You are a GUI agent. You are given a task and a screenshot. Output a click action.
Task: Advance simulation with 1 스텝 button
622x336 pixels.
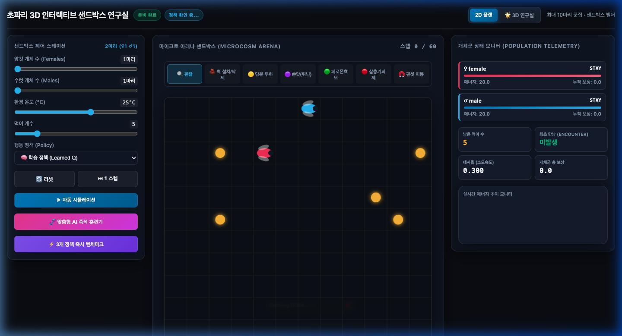[108, 179]
